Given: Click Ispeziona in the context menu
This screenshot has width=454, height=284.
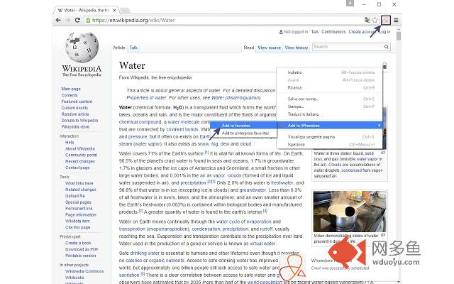Looking at the screenshot, I should (296, 144).
